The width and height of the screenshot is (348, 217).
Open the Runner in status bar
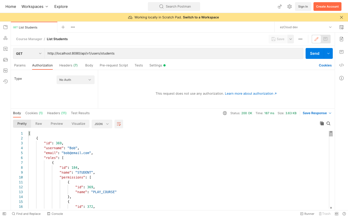[x=307, y=214]
